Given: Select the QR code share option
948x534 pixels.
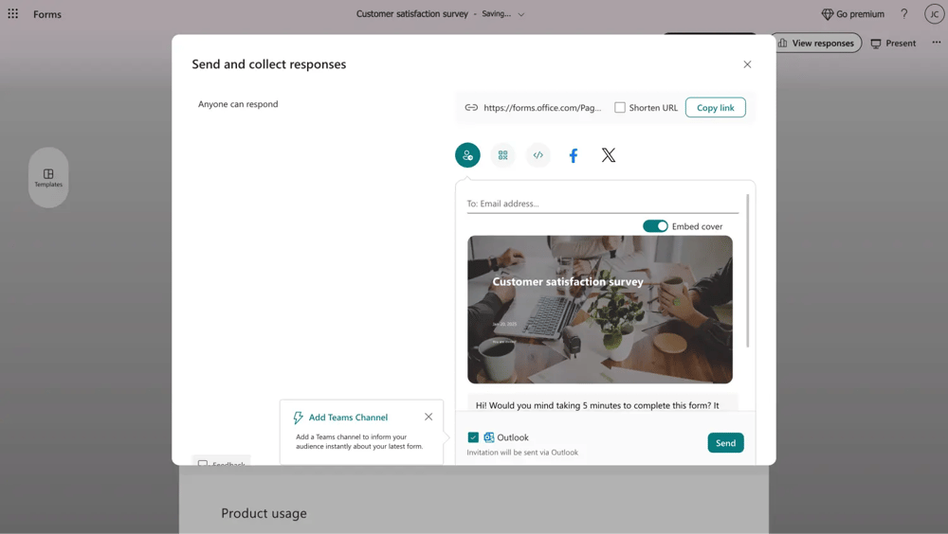Looking at the screenshot, I should 502,155.
